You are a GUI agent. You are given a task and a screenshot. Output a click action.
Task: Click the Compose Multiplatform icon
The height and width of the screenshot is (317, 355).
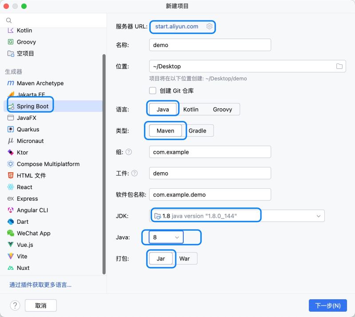(11, 164)
